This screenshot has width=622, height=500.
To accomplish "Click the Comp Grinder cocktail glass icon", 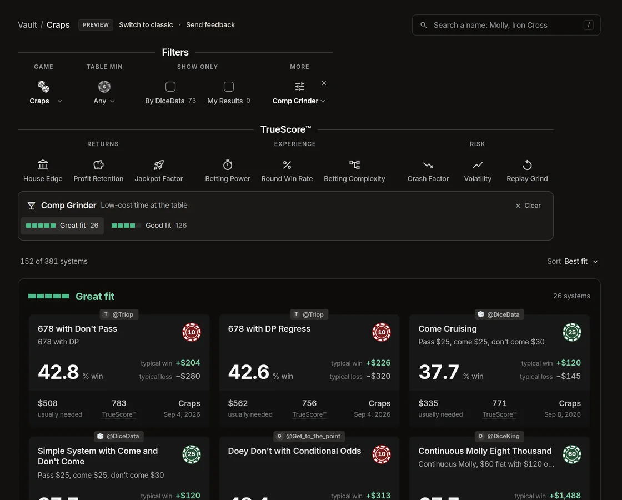I will pyautogui.click(x=31, y=206).
